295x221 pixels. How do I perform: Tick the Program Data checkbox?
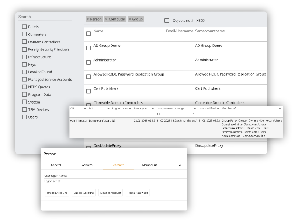coord(24,94)
